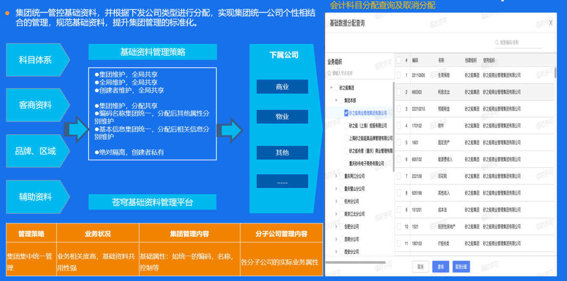The image size is (567, 281).
Task: Close the 基础数据分配查询 dialog with X
Action: pos(551,23)
